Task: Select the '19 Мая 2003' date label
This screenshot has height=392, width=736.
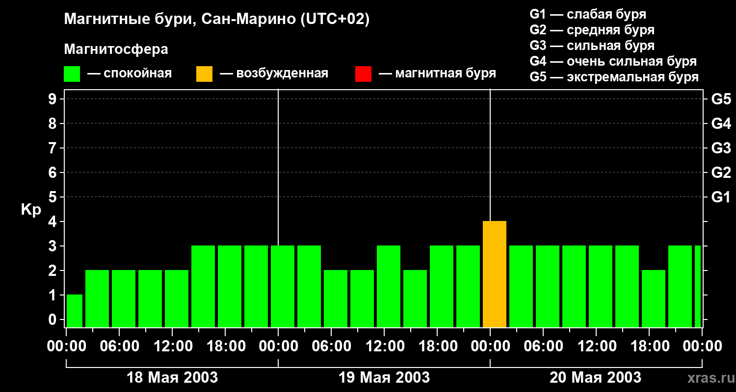Action: click(x=384, y=377)
